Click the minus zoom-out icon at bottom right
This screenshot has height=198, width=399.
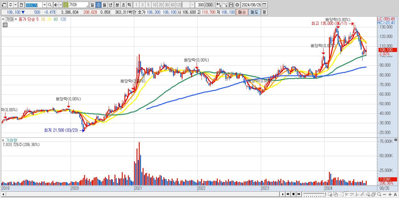pyautogui.click(x=384, y=194)
